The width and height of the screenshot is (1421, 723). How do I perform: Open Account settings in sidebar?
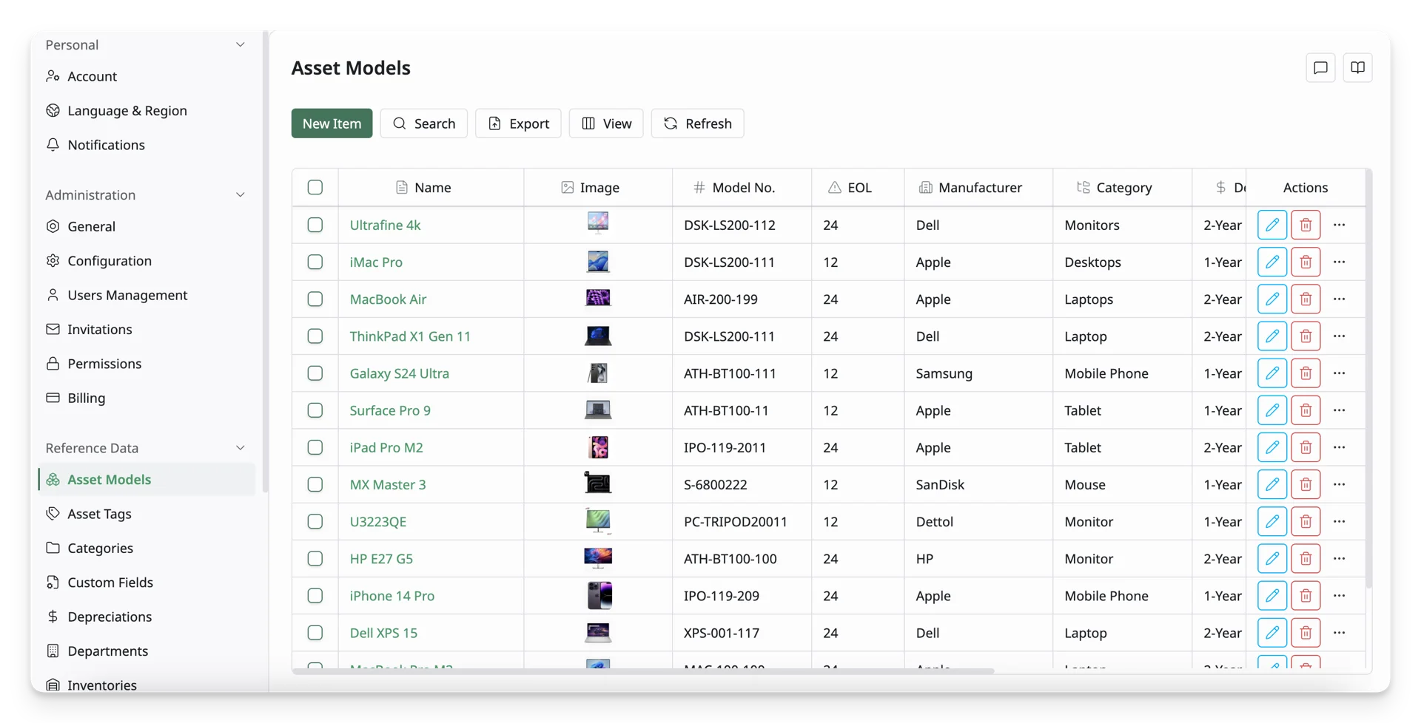147,76
